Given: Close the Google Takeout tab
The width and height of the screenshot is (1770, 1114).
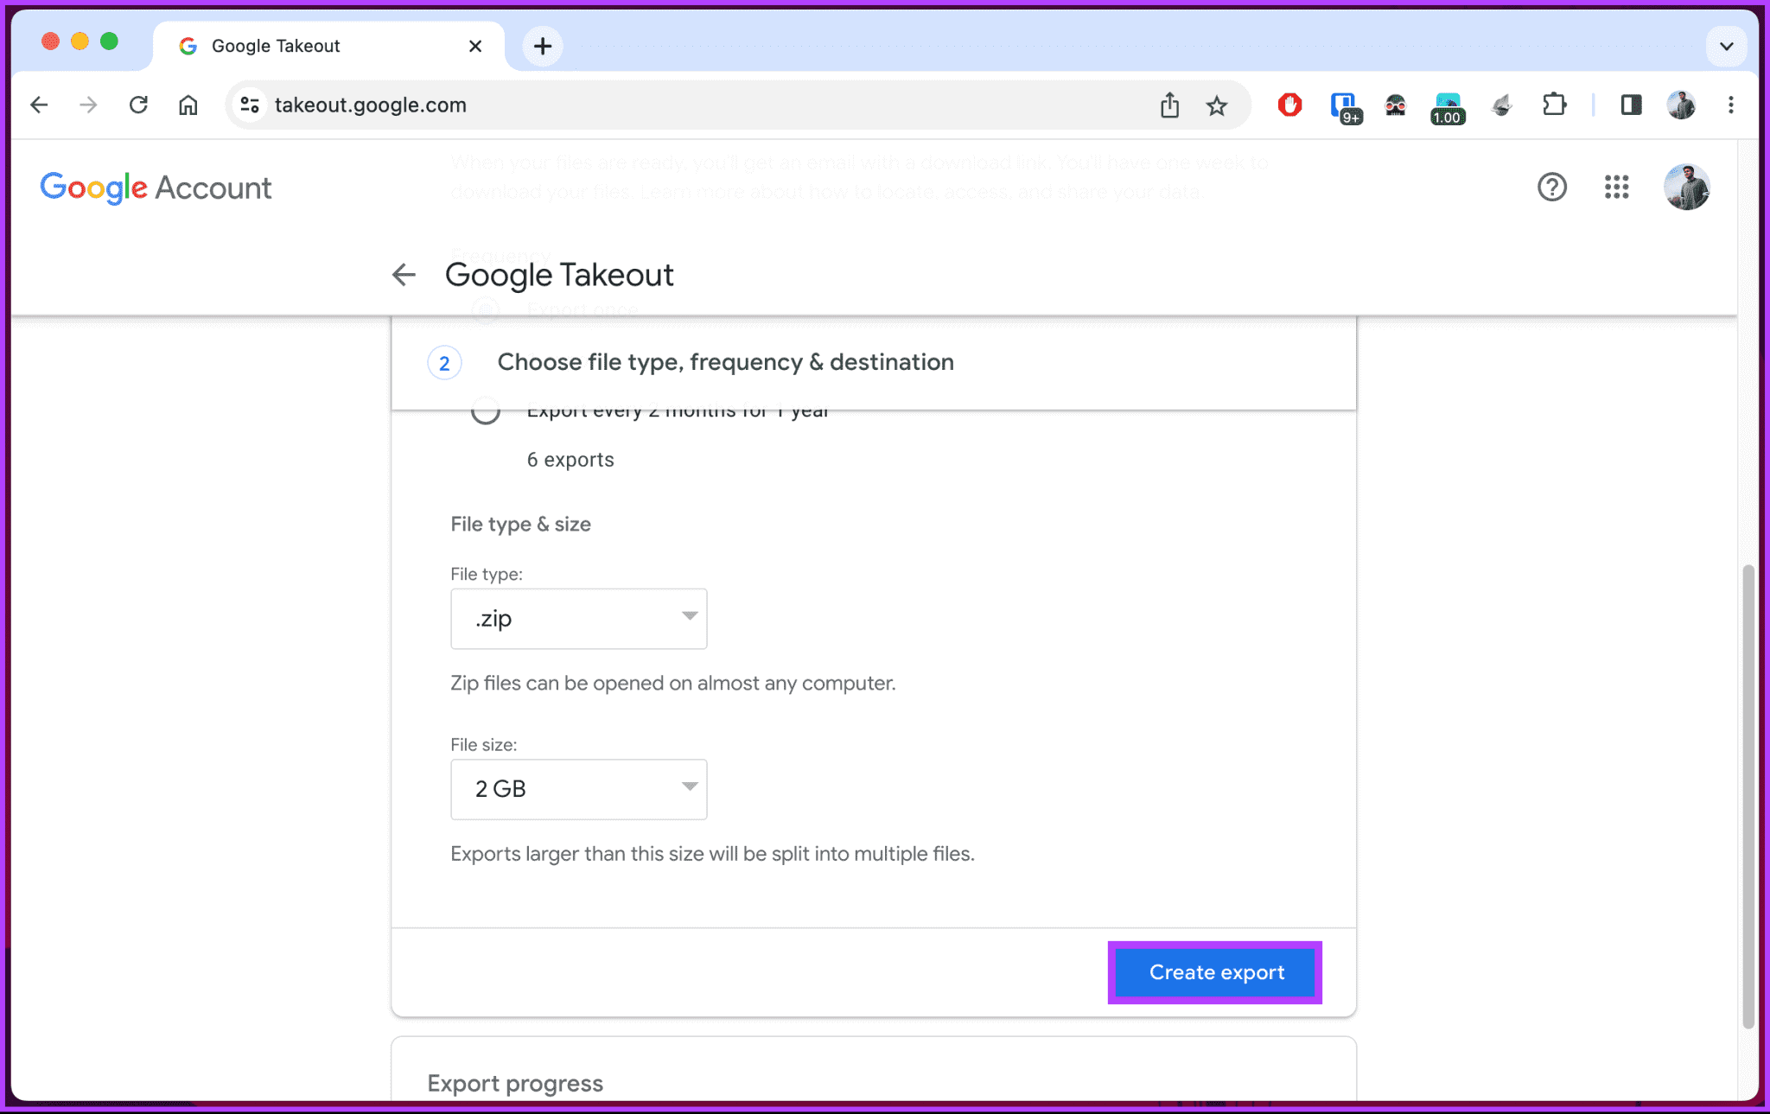Looking at the screenshot, I should tap(475, 46).
